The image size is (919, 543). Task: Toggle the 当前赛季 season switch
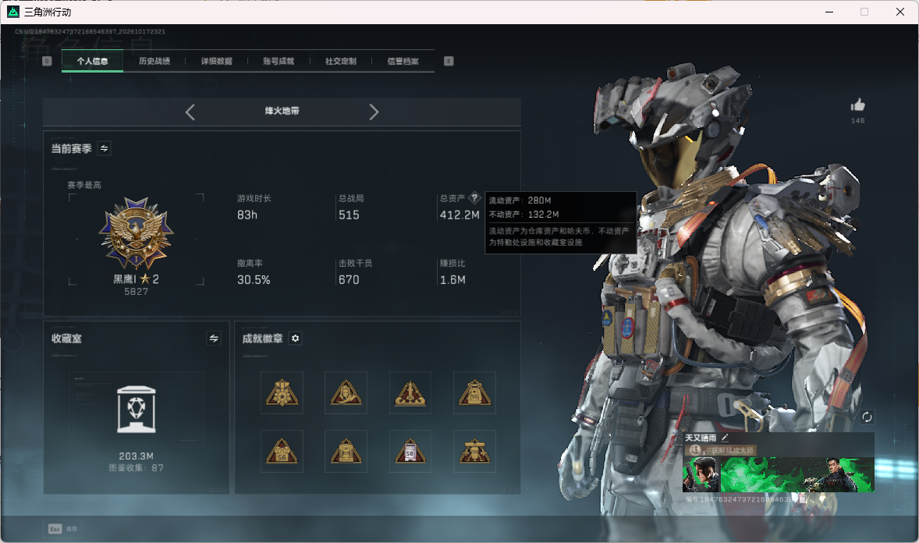pyautogui.click(x=105, y=148)
